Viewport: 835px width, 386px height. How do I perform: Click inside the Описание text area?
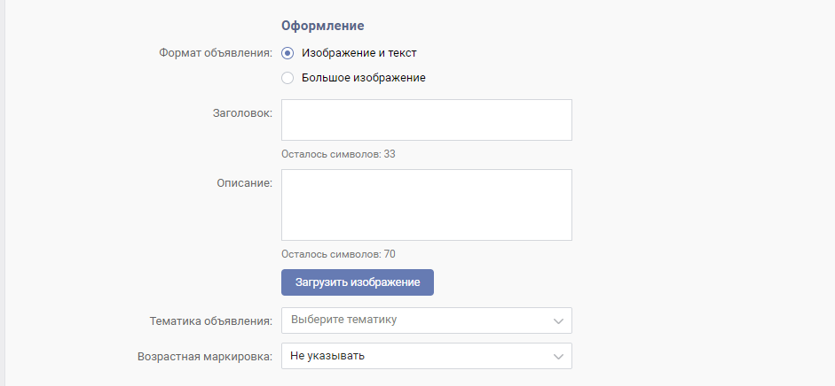point(427,205)
